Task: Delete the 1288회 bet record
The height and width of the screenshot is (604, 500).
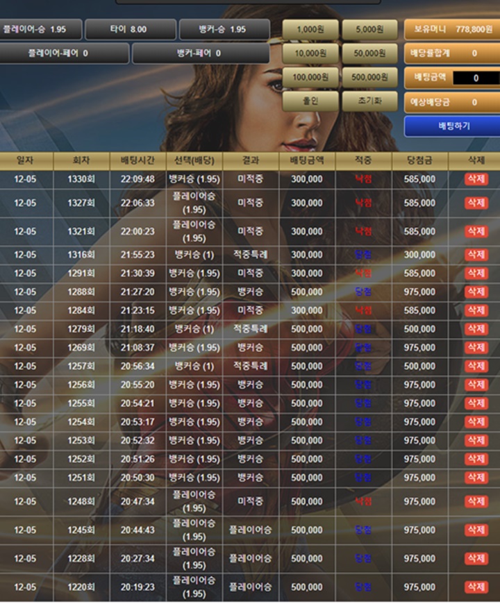Action: [476, 292]
